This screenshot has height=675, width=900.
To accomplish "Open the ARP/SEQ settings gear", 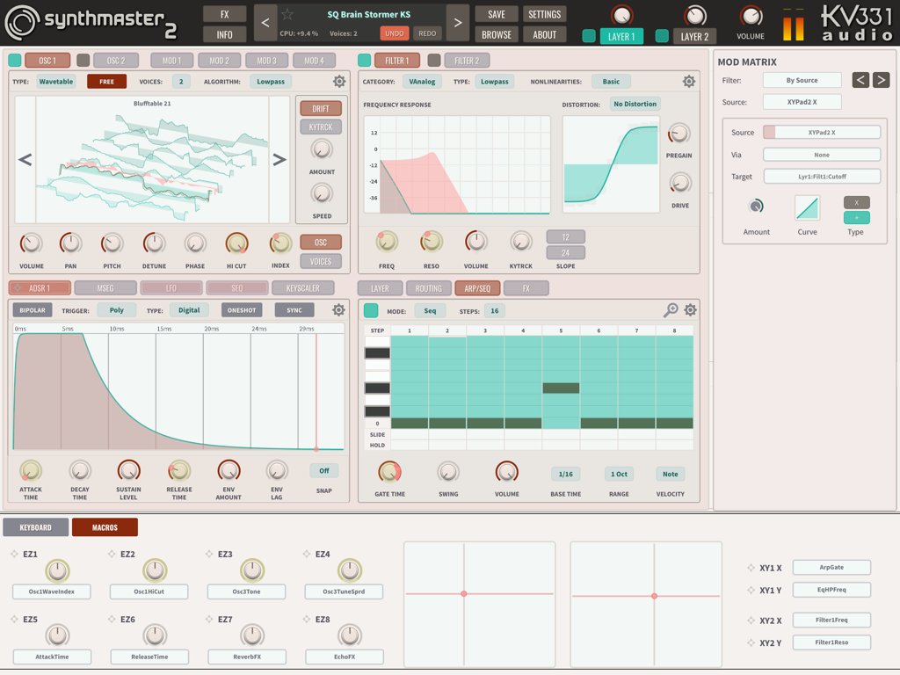I will (690, 309).
